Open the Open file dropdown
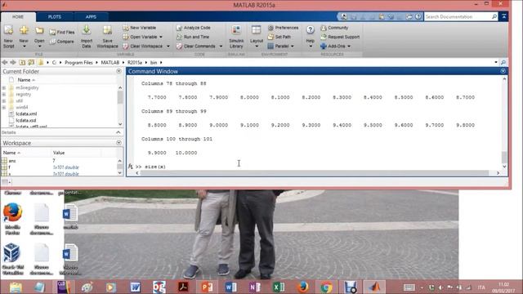This screenshot has width=523, height=294. (x=39, y=46)
